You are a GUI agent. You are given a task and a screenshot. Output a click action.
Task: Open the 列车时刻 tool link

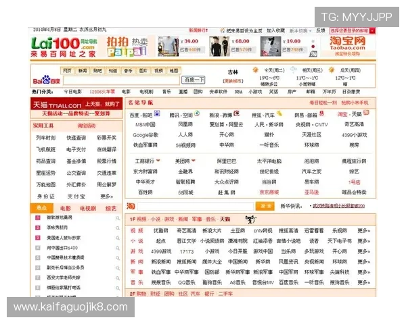click(46, 138)
